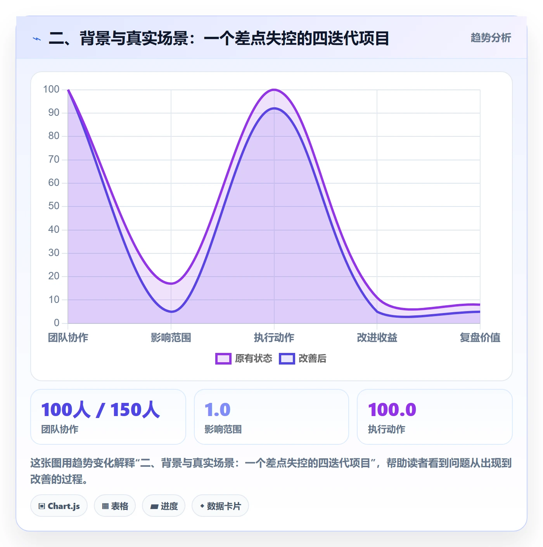Click the blue lightning icon beside the title
Image resolution: width=543 pixels, height=547 pixels.
[x=37, y=39]
